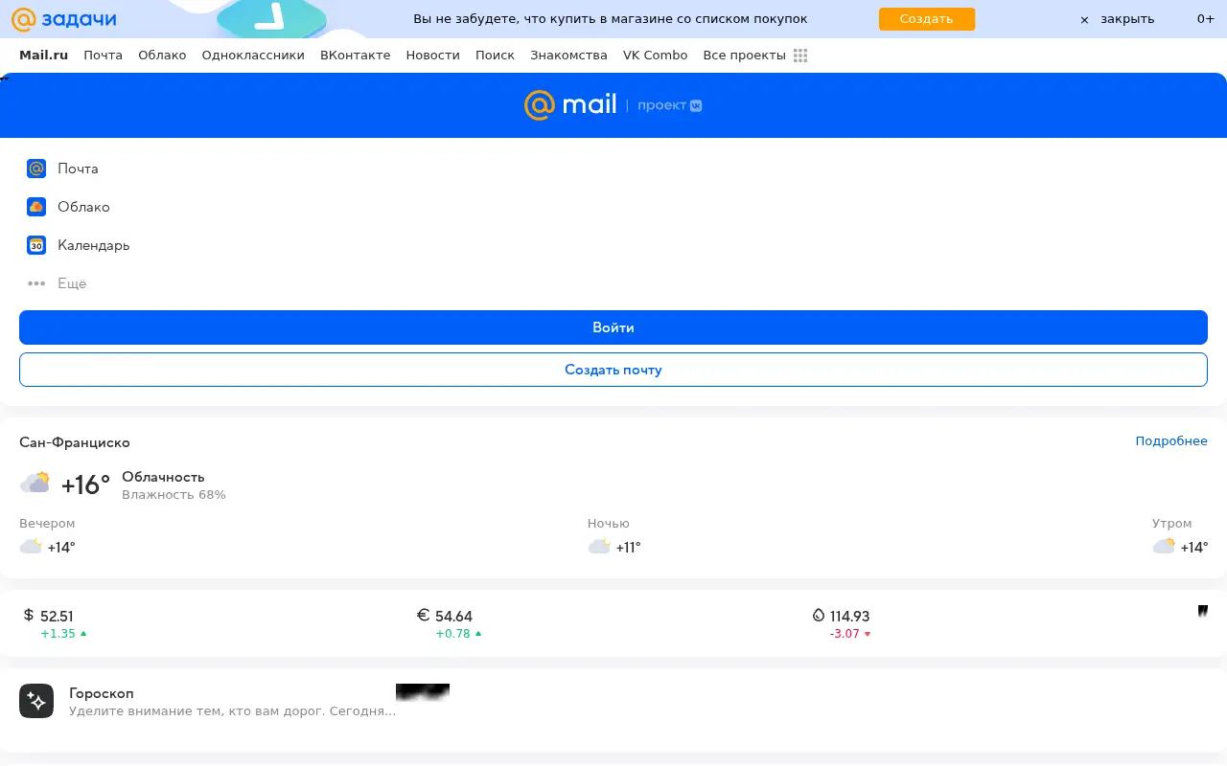The width and height of the screenshot is (1227, 766).
Task: Click the banner text about список покупок
Action: (611, 19)
